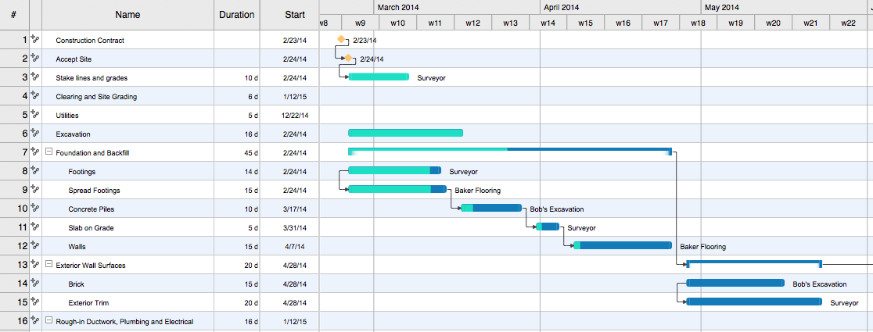The width and height of the screenshot is (873, 332).
Task: Click the Duration column header
Action: [236, 14]
